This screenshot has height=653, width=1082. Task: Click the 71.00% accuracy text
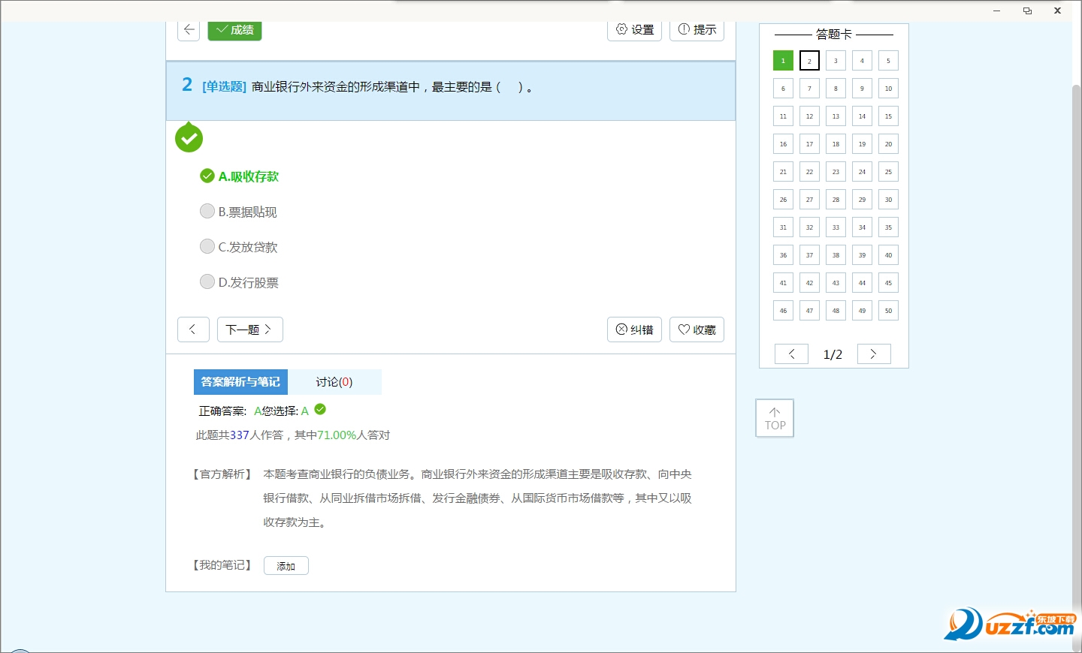[337, 435]
